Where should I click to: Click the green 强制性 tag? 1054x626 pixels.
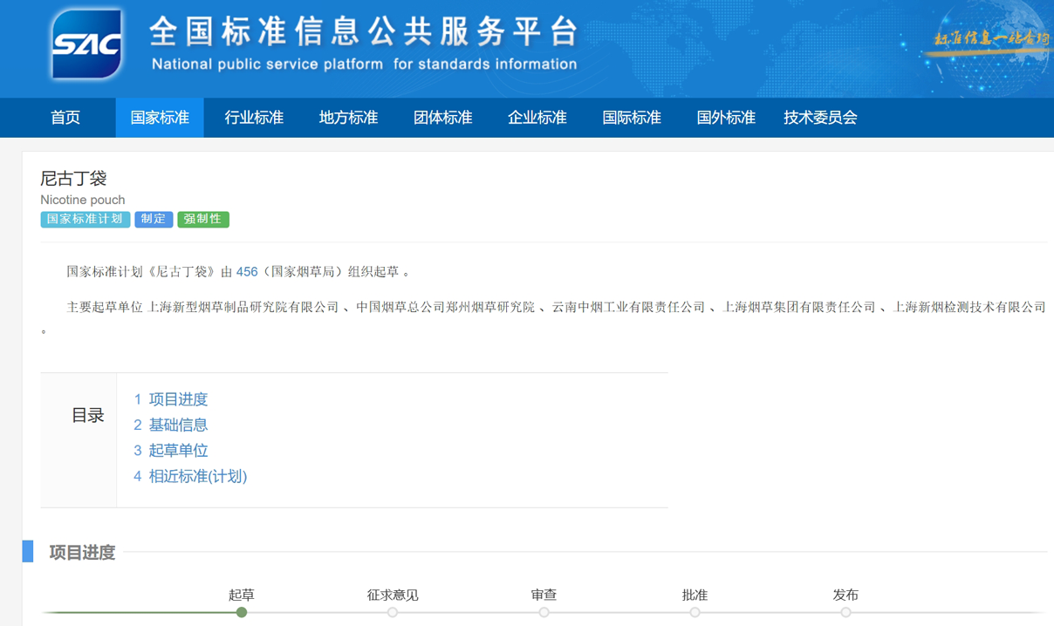point(203,220)
